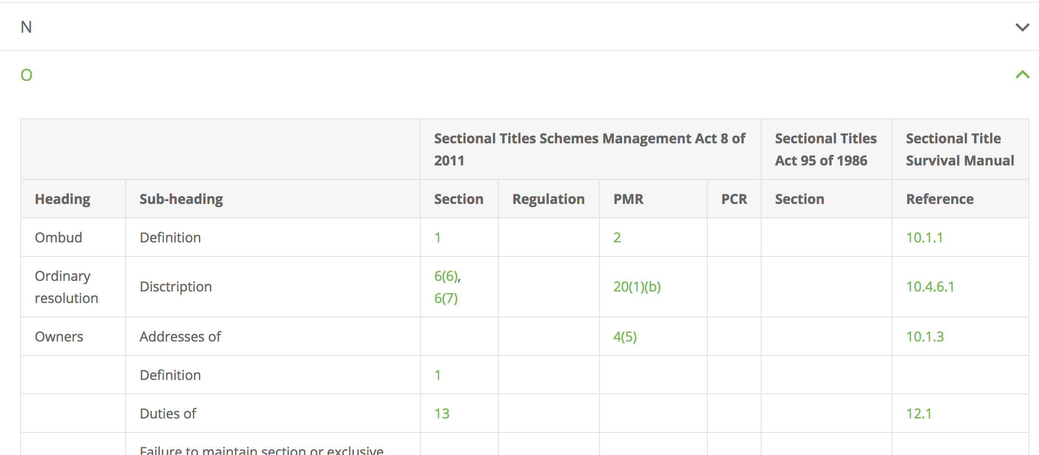Open Ombud PMR 2 link
Image resolution: width=1039 pixels, height=455 pixels.
[x=617, y=238]
